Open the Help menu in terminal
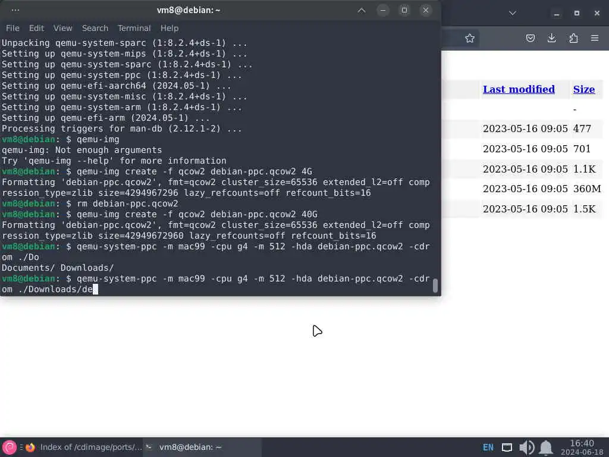Image resolution: width=609 pixels, height=457 pixels. pos(169,28)
